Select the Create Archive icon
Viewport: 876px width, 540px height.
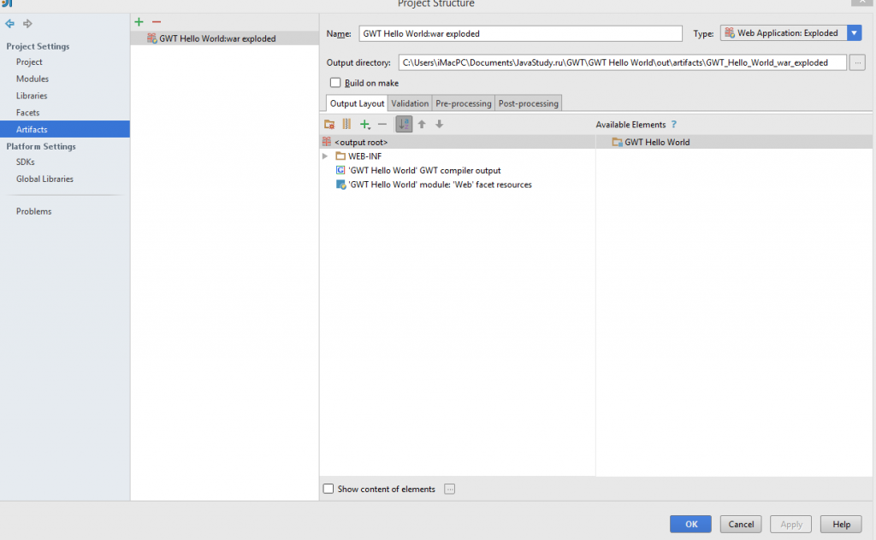[x=346, y=124]
